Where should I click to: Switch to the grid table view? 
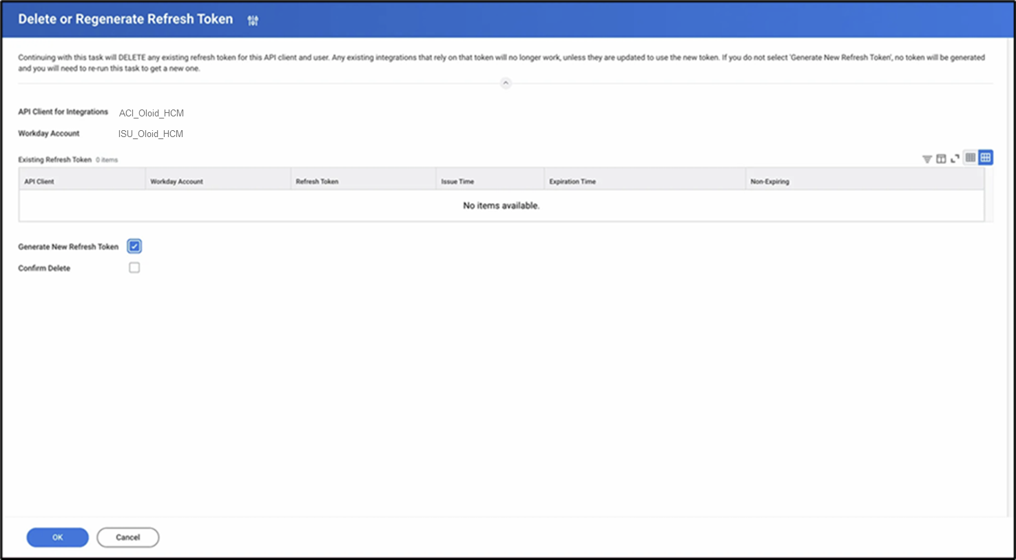tap(986, 158)
